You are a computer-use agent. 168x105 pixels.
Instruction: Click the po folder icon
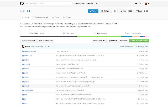pos(23,99)
